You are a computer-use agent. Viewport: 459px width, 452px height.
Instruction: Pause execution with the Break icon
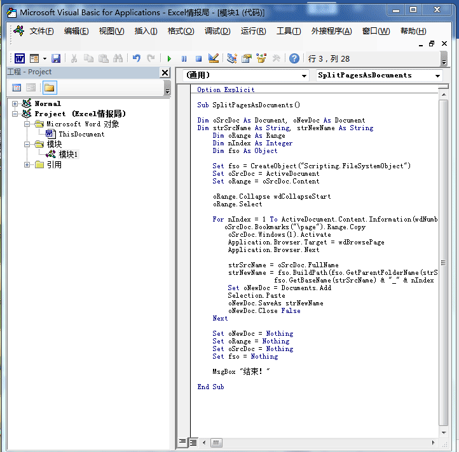point(184,59)
